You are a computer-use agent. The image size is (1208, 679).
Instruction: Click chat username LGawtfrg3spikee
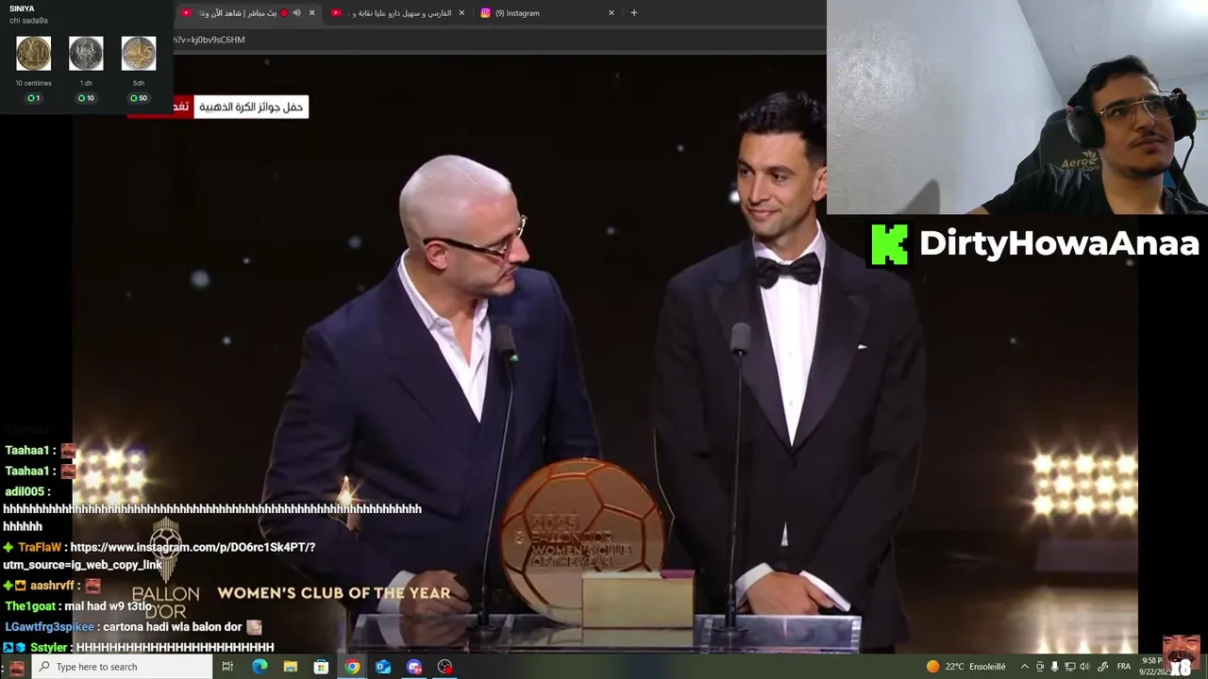(x=49, y=627)
